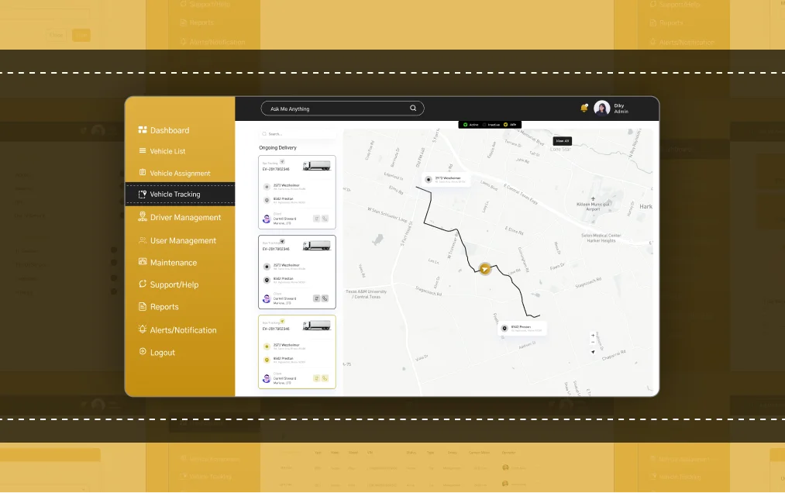Open Alerts/Notification from the sidebar
Viewport: 785px width, 493px height.
[183, 330]
